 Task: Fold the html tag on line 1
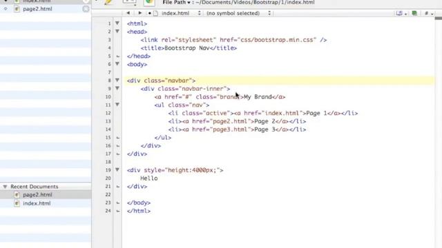click(x=117, y=23)
